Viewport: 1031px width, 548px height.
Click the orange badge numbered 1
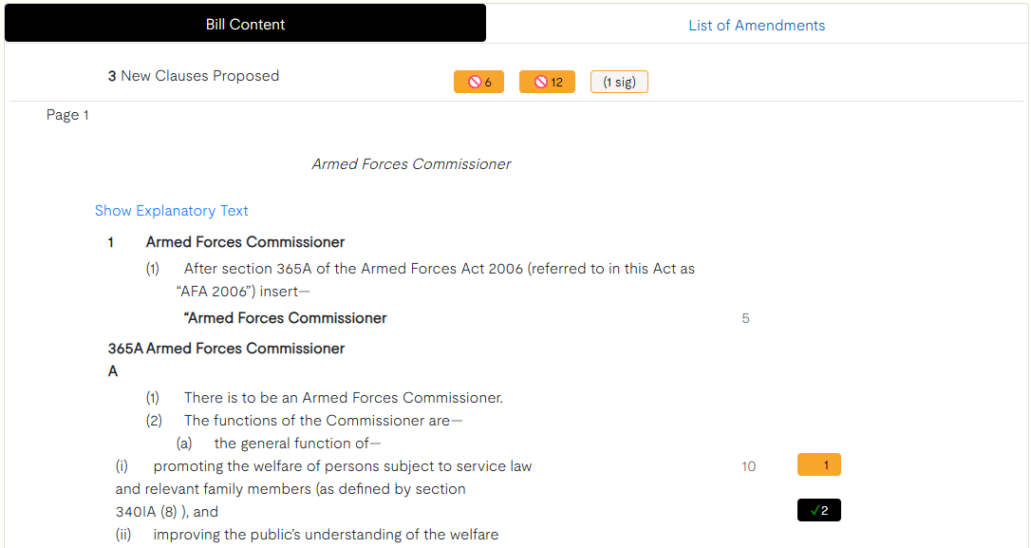[818, 465]
